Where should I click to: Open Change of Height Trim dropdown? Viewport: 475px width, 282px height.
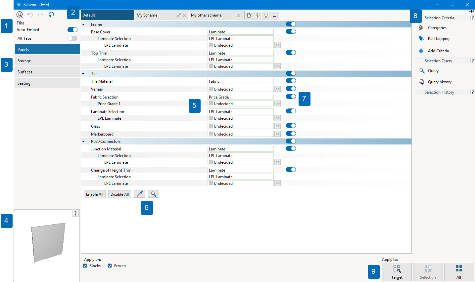pyautogui.click(x=241, y=170)
